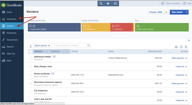
Task: Click the Reports chart icon
Action: point(3,47)
